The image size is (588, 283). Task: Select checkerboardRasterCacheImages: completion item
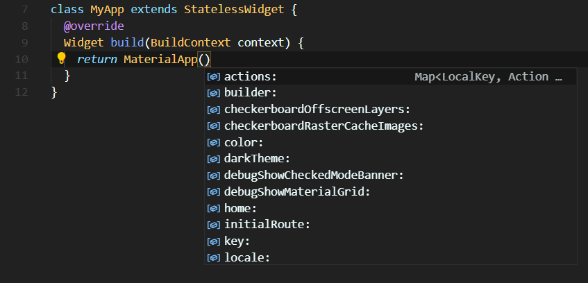(390, 126)
